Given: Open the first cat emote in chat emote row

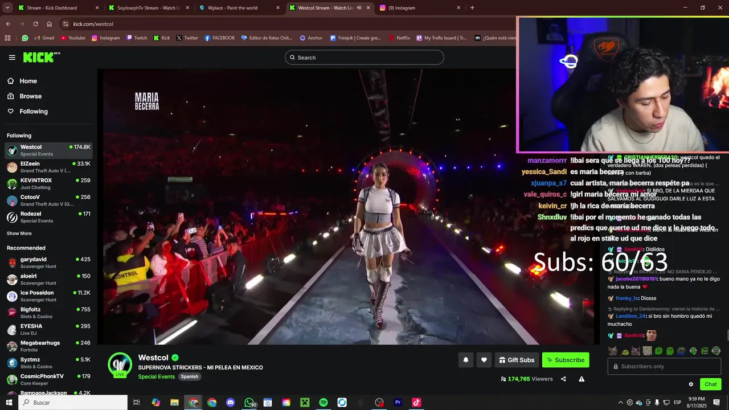Looking at the screenshot, I should point(613,351).
